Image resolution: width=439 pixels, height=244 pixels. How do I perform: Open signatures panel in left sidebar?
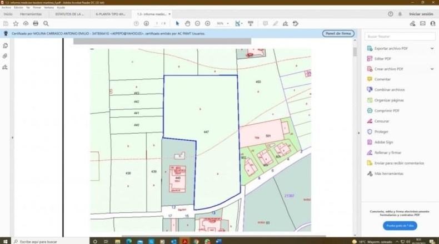click(x=5, y=67)
